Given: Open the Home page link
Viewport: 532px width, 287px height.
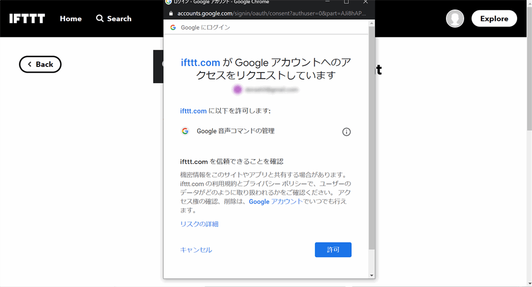Looking at the screenshot, I should 71,19.
